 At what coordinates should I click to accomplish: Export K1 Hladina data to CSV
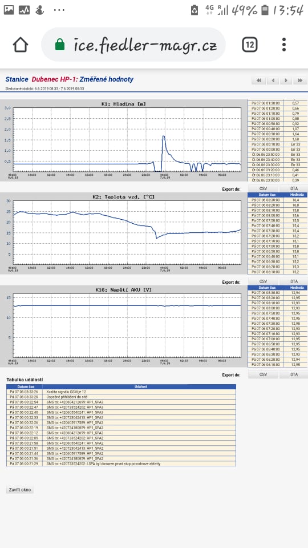[x=264, y=189]
